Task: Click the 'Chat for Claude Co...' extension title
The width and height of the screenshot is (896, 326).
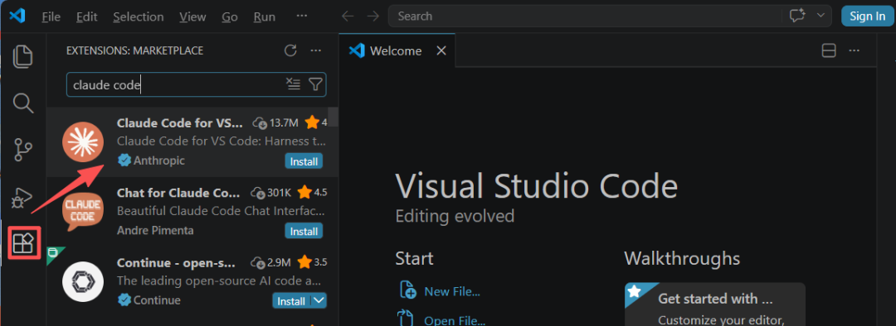Action: tap(178, 193)
